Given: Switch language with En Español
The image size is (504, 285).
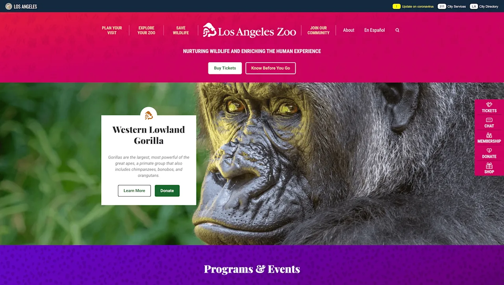Looking at the screenshot, I should pos(374,30).
